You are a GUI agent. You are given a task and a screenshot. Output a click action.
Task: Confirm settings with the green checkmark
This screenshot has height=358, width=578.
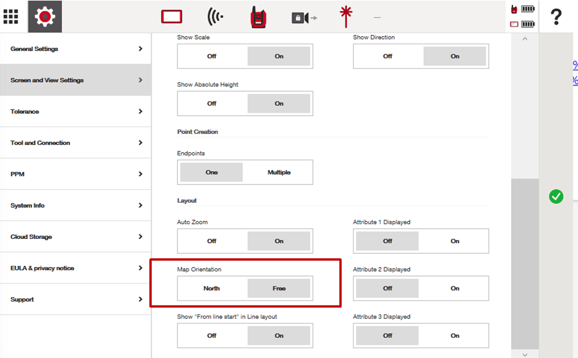pyautogui.click(x=556, y=197)
